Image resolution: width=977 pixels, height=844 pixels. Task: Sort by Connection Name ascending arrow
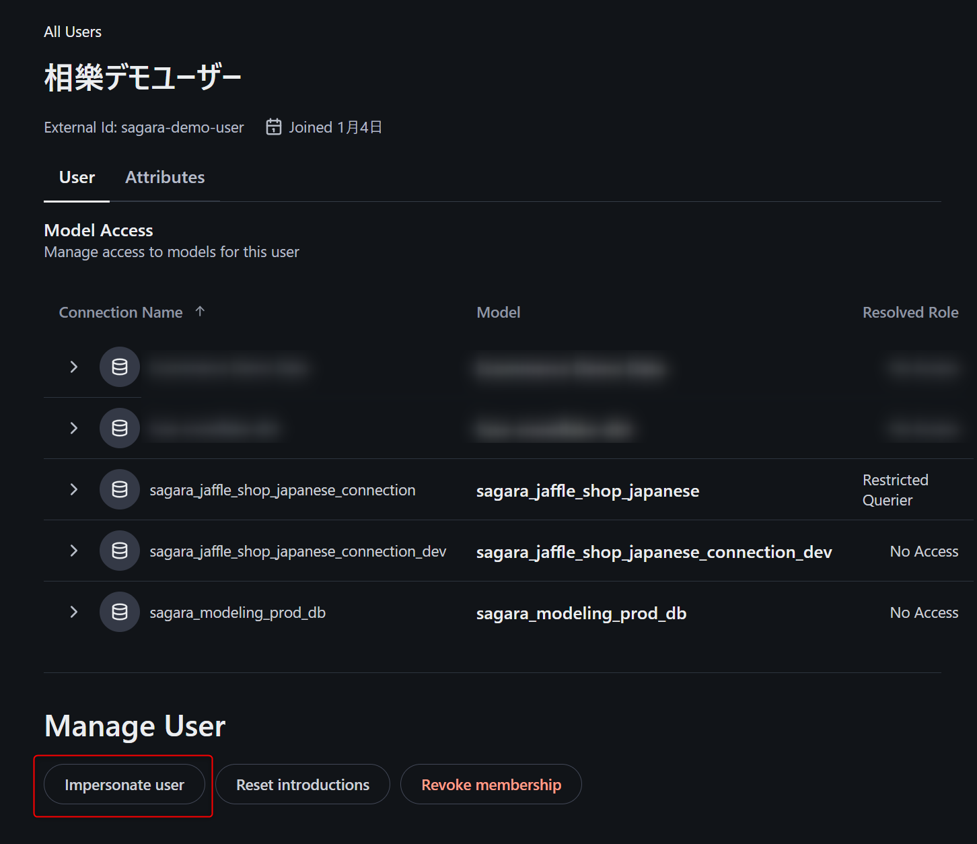[200, 312]
